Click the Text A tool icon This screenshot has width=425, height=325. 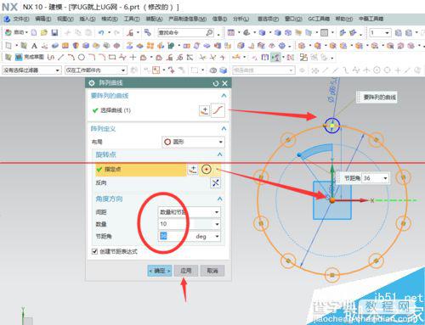point(34,45)
